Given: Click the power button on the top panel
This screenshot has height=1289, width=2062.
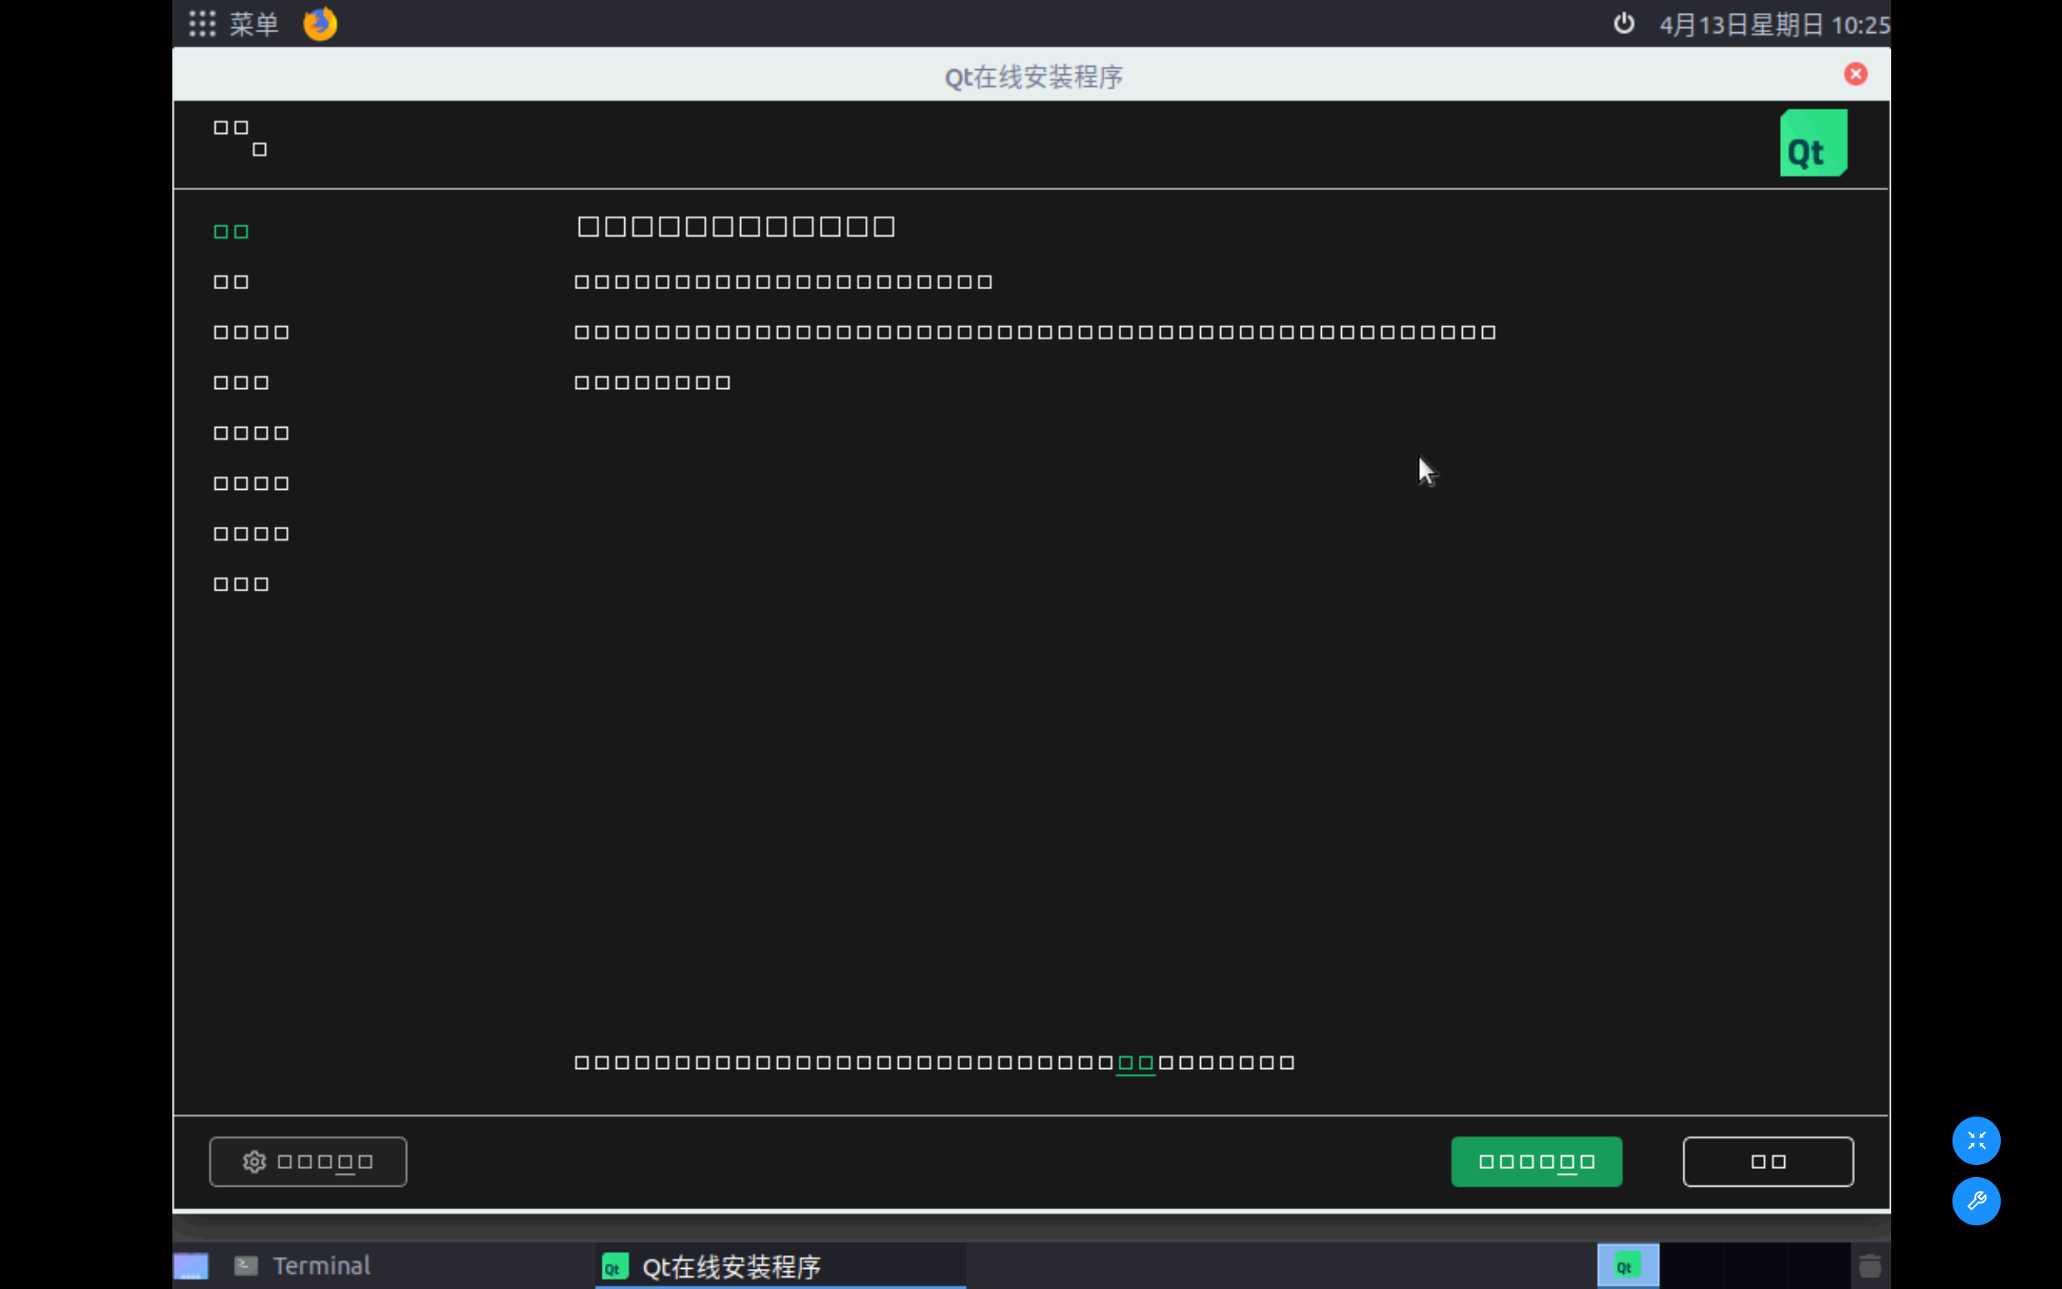Looking at the screenshot, I should [1623, 23].
